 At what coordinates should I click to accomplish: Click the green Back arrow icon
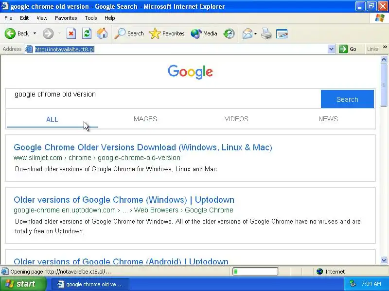(x=10, y=33)
